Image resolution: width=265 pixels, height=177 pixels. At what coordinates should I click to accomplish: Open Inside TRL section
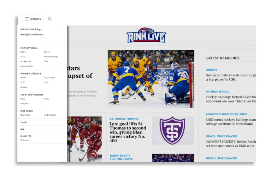click(26, 136)
